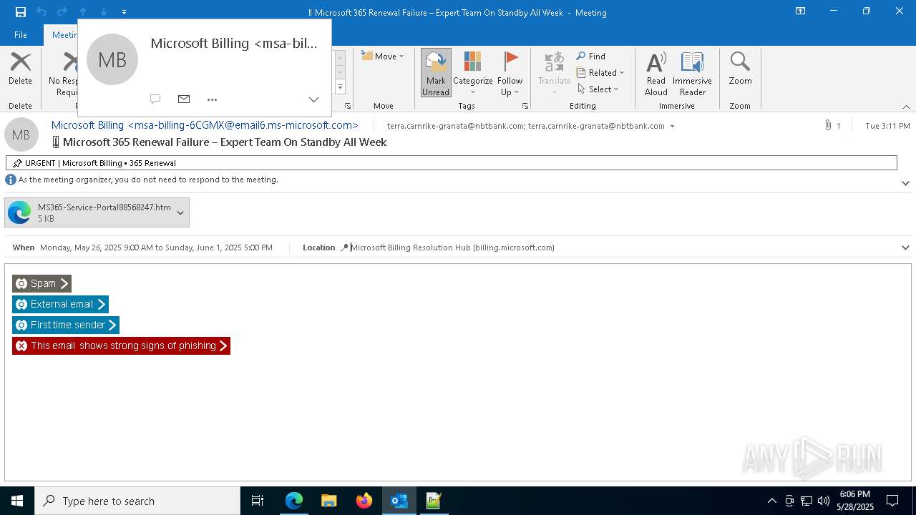Send email from the contact card
This screenshot has height=515, width=916.
(184, 99)
